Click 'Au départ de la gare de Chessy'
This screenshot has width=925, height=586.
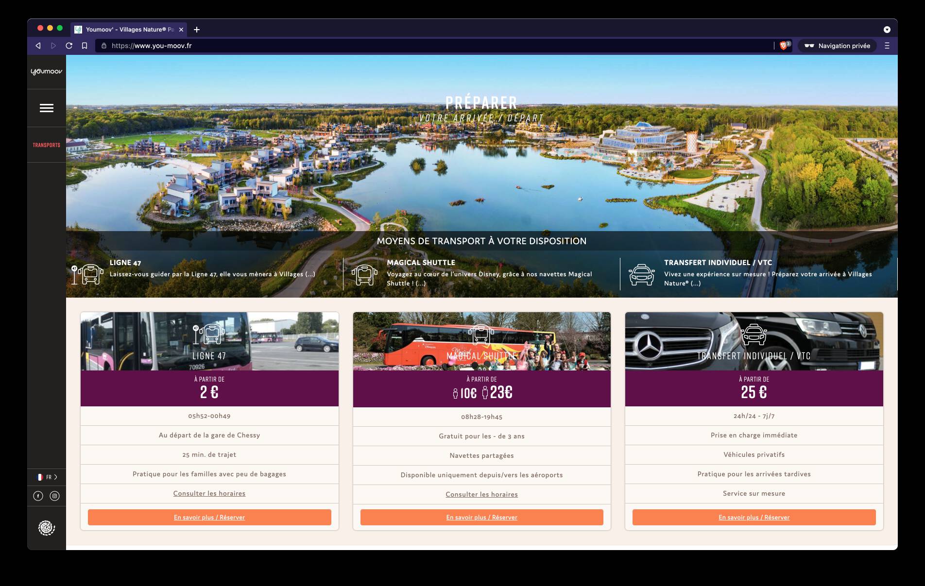209,435
